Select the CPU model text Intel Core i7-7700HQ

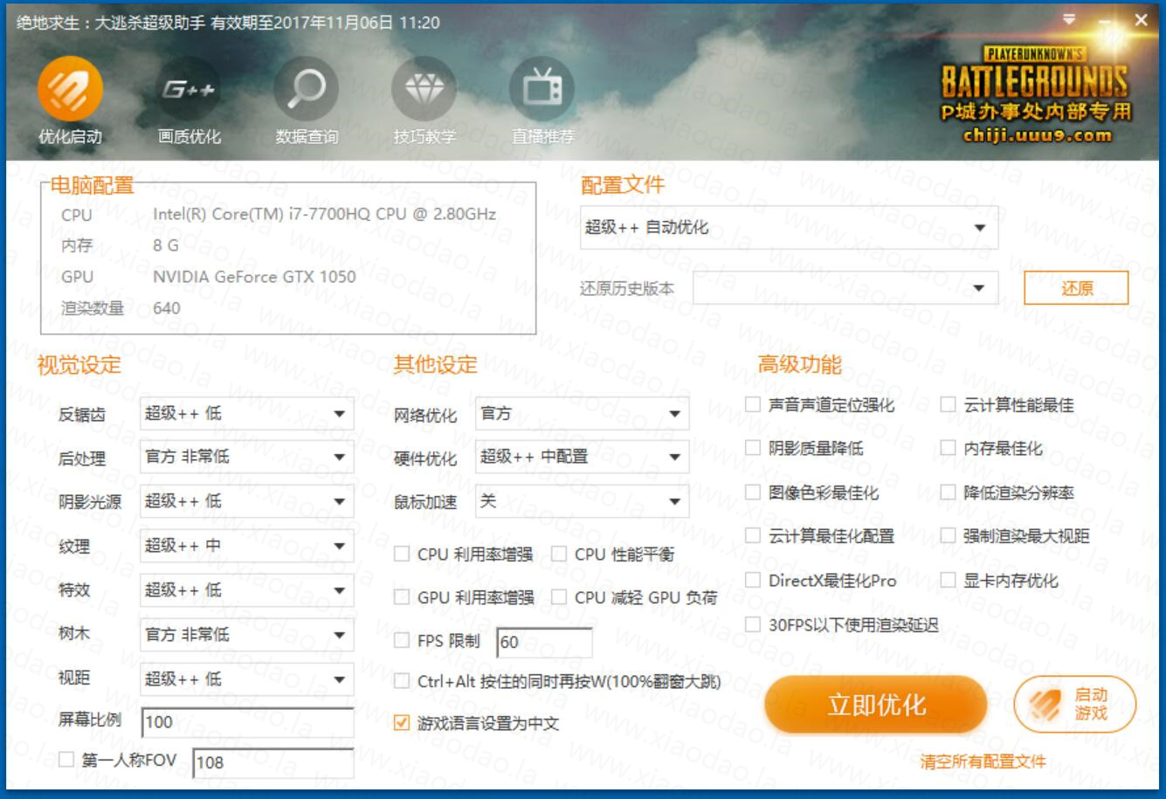324,214
